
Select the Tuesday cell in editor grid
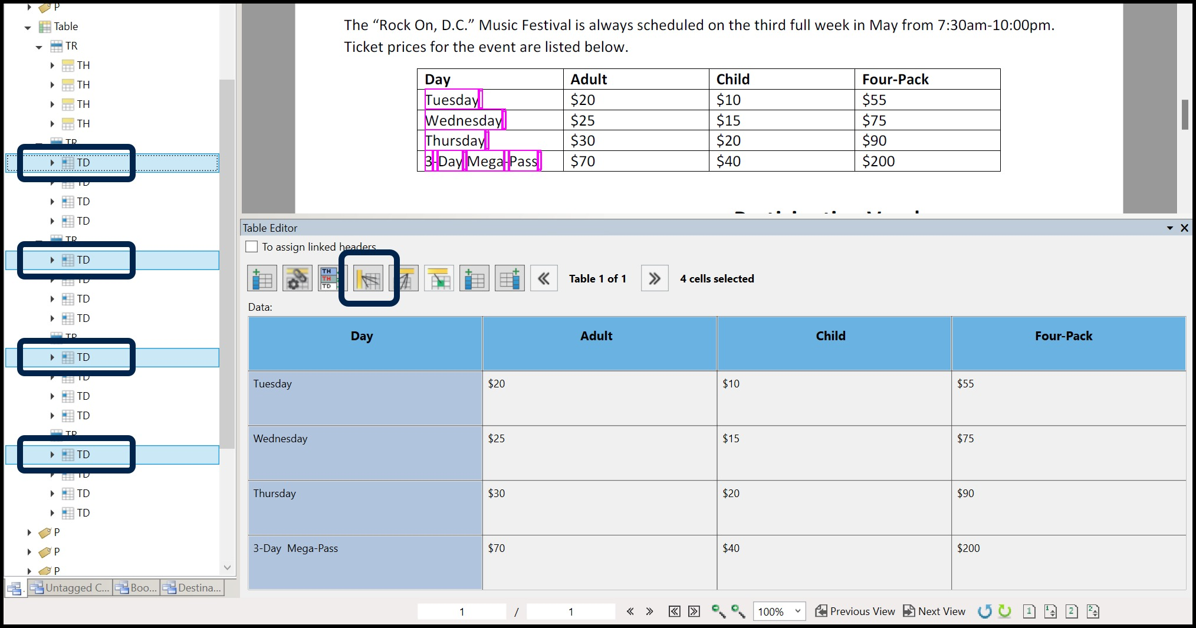click(365, 398)
